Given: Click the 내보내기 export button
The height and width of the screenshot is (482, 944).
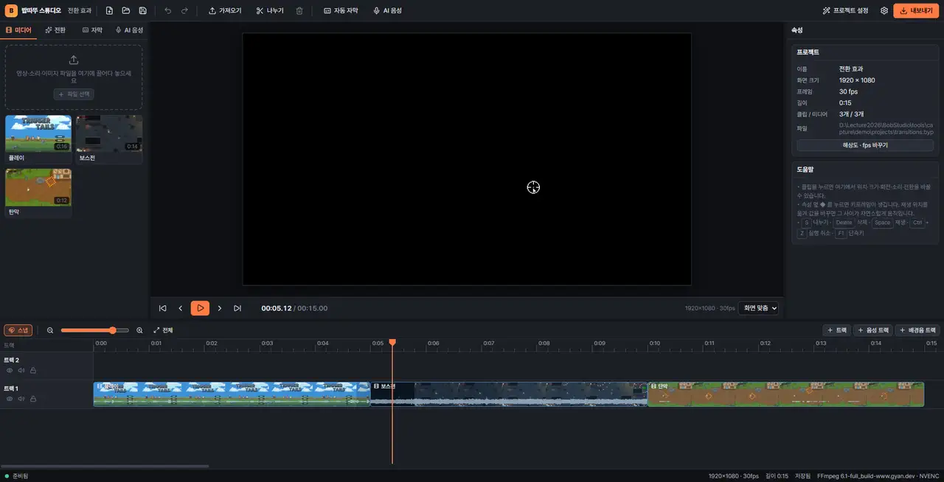Looking at the screenshot, I should (x=916, y=11).
